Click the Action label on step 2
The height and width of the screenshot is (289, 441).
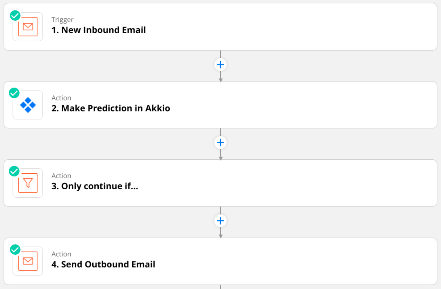[x=61, y=98]
